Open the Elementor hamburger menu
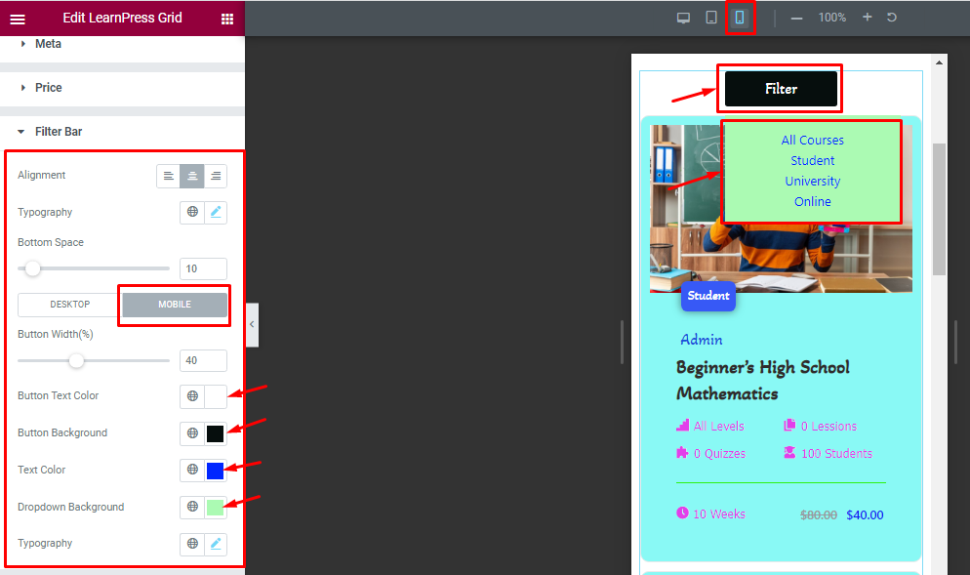The width and height of the screenshot is (970, 575). [x=18, y=19]
